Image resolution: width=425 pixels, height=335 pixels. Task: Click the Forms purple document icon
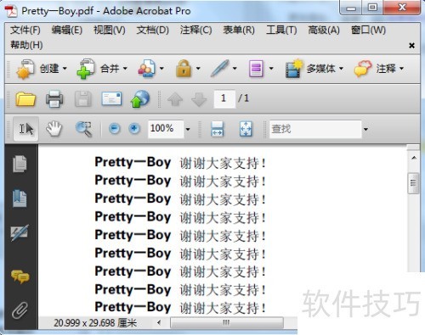[x=256, y=69]
